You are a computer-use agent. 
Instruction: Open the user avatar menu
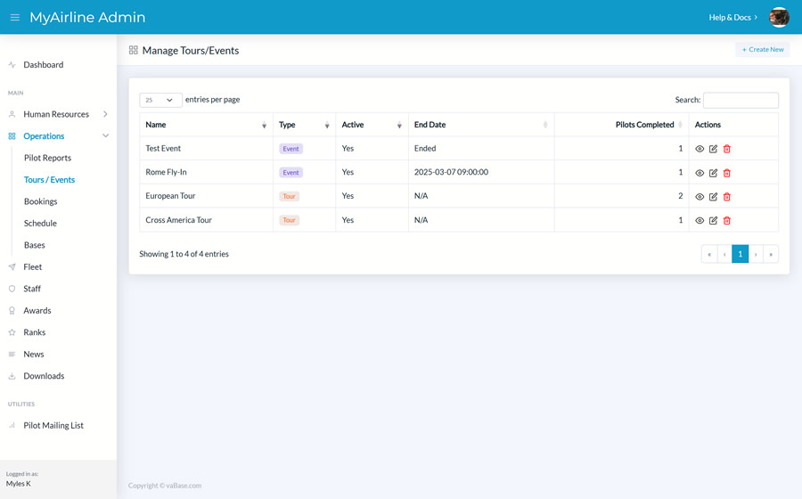coord(779,18)
